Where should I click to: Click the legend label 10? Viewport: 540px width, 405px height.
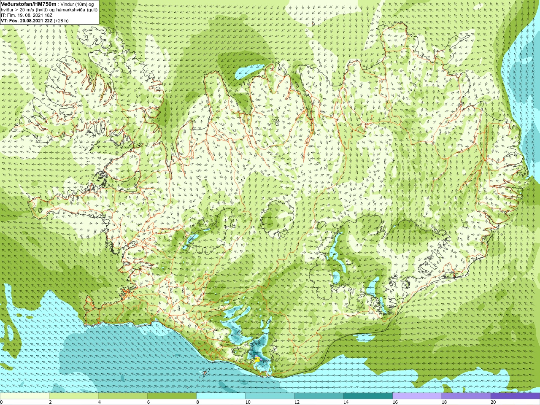tap(248, 402)
